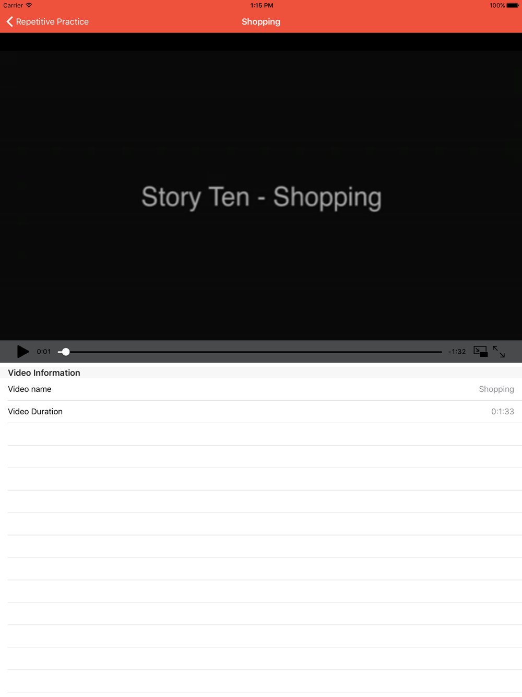The height and width of the screenshot is (697, 522).
Task: Tap the 0:1:33 duration value
Action: [503, 412]
